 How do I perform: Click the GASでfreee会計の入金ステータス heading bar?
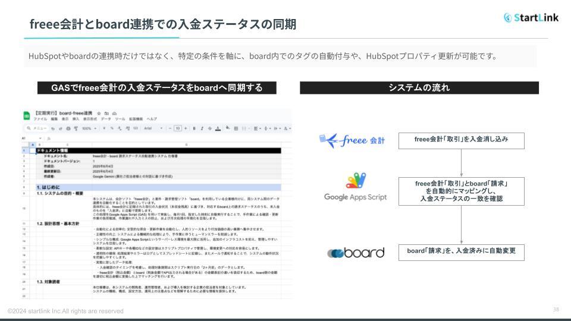(x=157, y=88)
